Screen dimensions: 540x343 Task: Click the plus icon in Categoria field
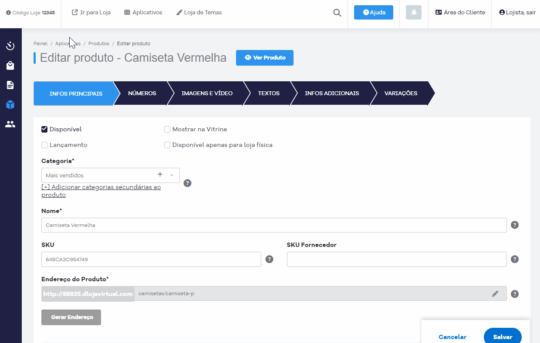click(x=160, y=174)
